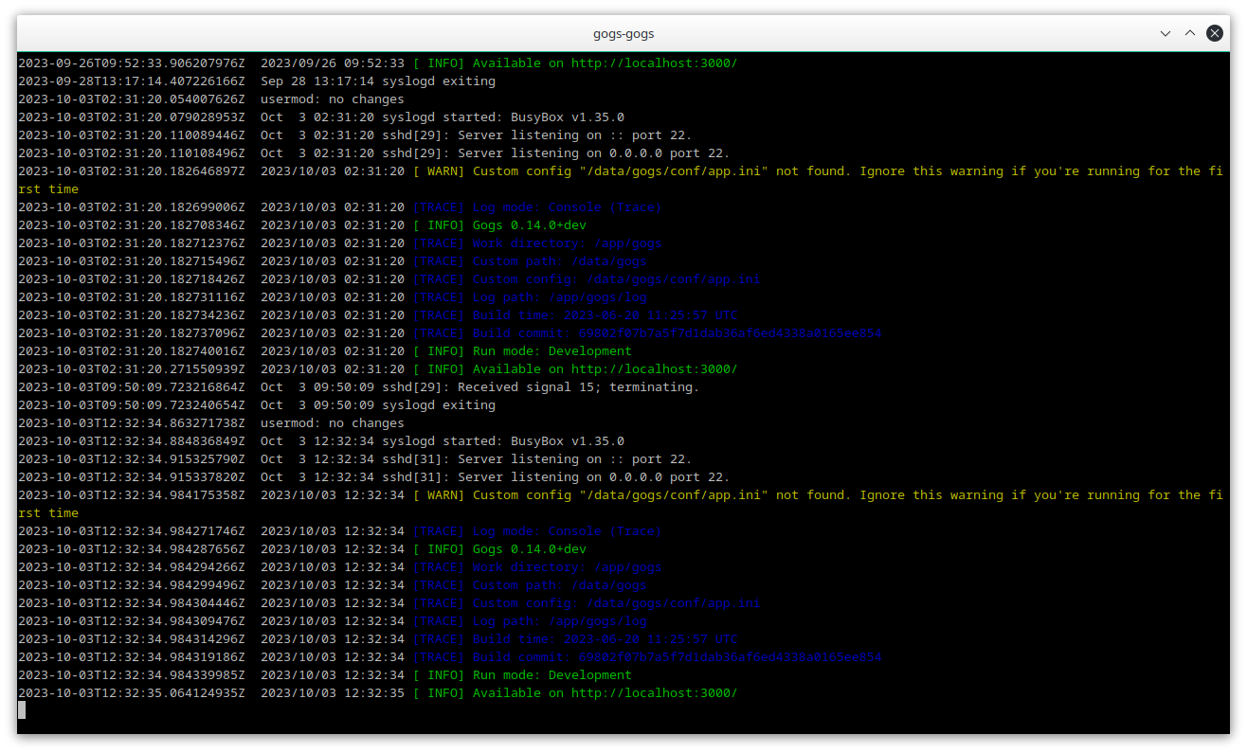The height and width of the screenshot is (753, 1247).
Task: Click the terminal cursor block below last line
Action: (22, 710)
